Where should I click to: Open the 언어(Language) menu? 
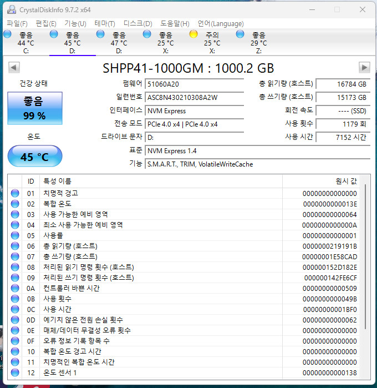pos(221,24)
